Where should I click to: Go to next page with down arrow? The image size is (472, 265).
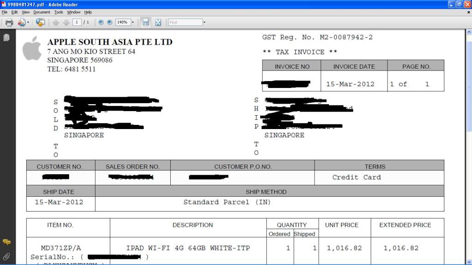(66, 22)
